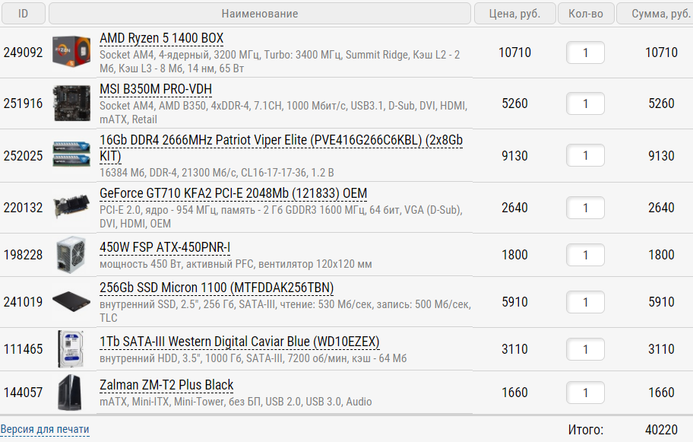Focus quantity field for FSP 450W
693x442 pixels.
point(585,255)
